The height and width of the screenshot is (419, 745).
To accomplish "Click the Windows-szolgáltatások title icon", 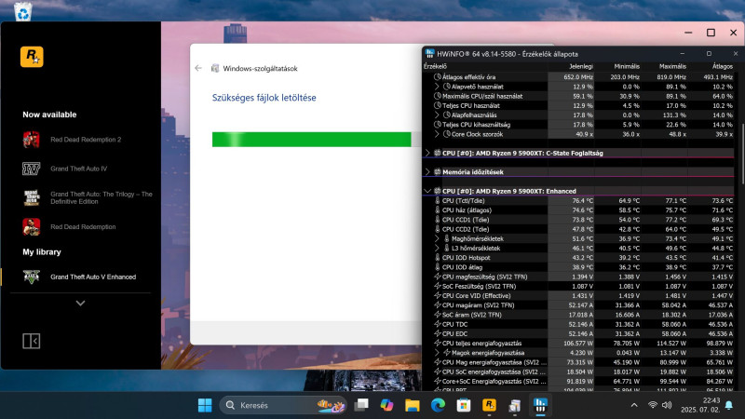I will coord(215,68).
